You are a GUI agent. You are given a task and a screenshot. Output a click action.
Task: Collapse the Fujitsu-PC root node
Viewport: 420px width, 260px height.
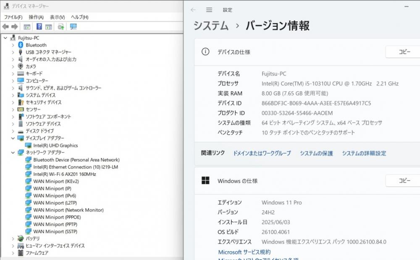coord(5,38)
